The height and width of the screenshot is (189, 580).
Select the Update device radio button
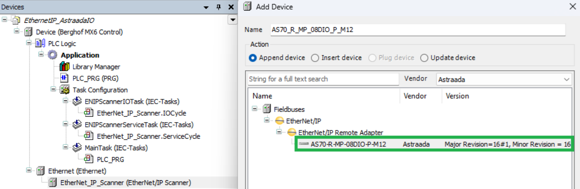424,58
